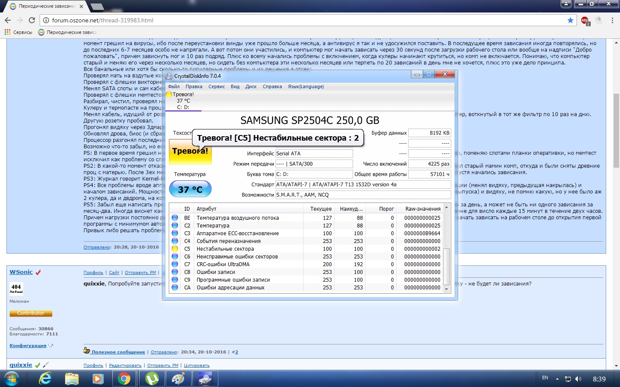Open uTorrent from the taskbar

pyautogui.click(x=152, y=378)
